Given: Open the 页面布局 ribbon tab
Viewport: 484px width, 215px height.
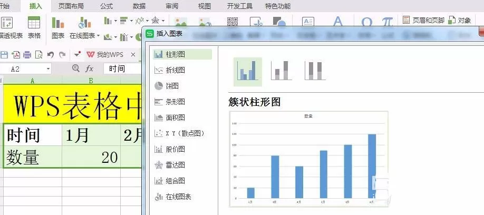Looking at the screenshot, I should point(71,6).
